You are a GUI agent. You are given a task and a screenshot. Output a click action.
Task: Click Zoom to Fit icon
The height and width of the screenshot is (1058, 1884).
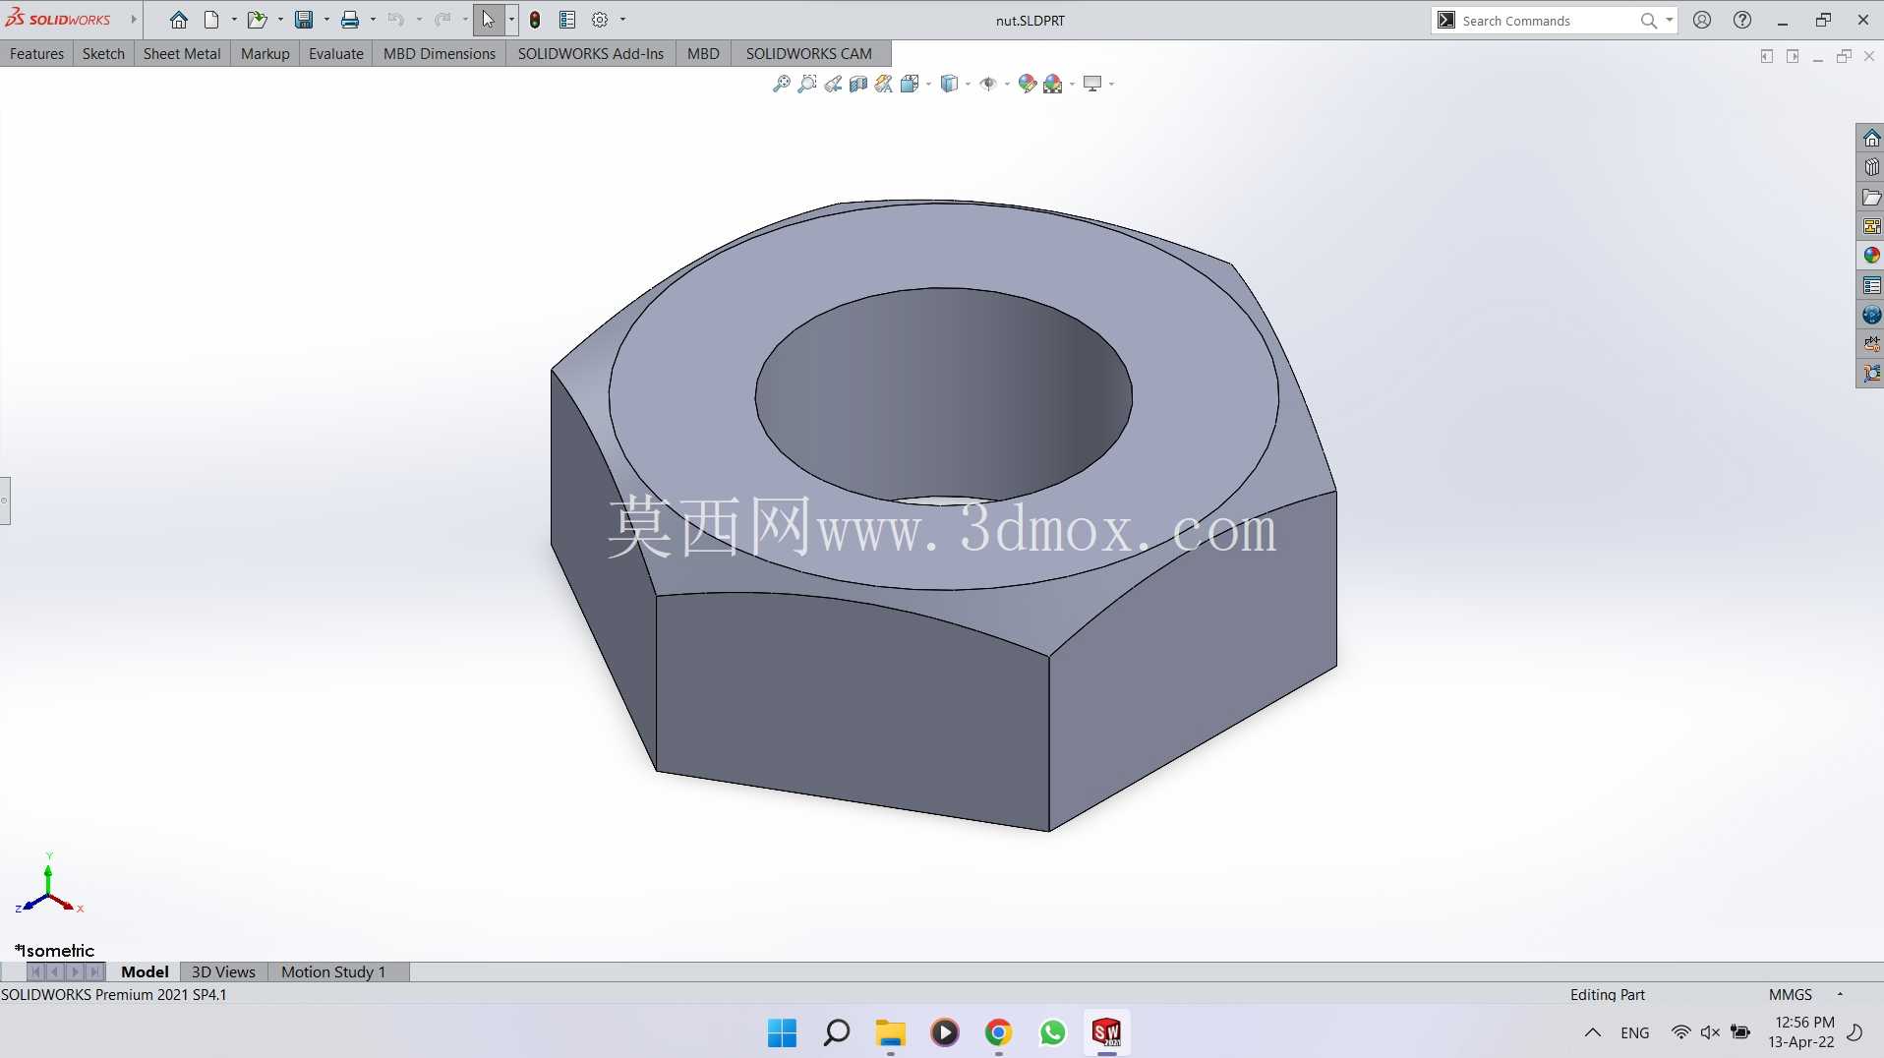tap(782, 84)
